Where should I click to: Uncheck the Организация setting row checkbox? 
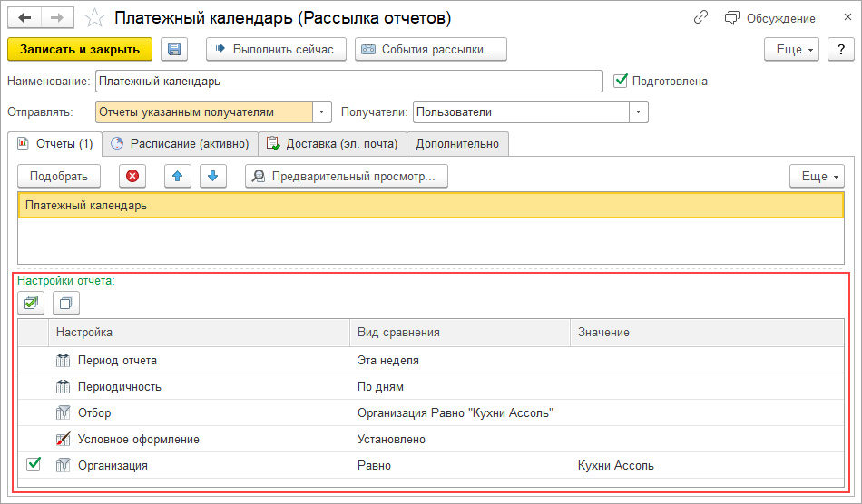click(x=34, y=465)
